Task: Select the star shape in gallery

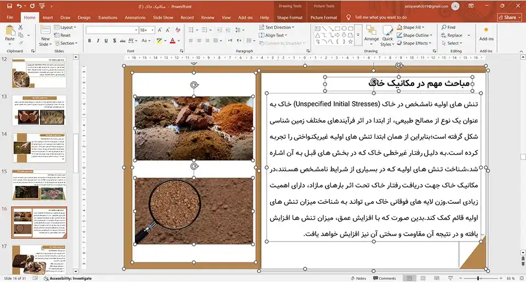Action: 350,42
